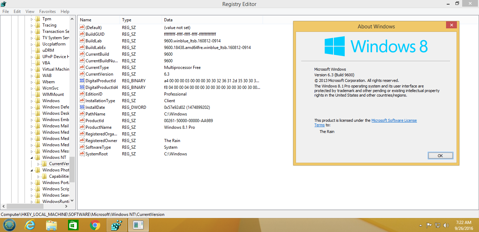Click the folder icon beside Capabilitie key
The width and height of the screenshot is (479, 232).
44,176
